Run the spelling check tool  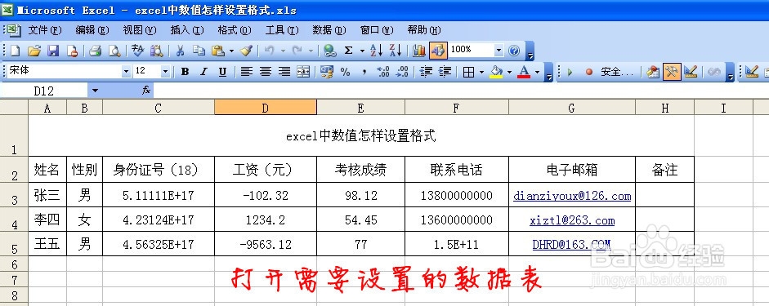pos(137,51)
